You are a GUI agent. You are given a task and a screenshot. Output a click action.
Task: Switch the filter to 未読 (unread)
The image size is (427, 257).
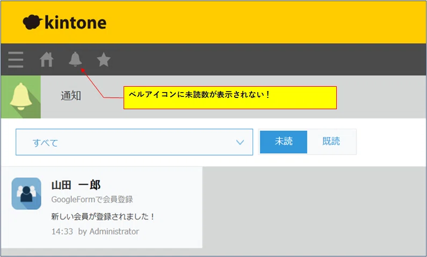pos(284,142)
